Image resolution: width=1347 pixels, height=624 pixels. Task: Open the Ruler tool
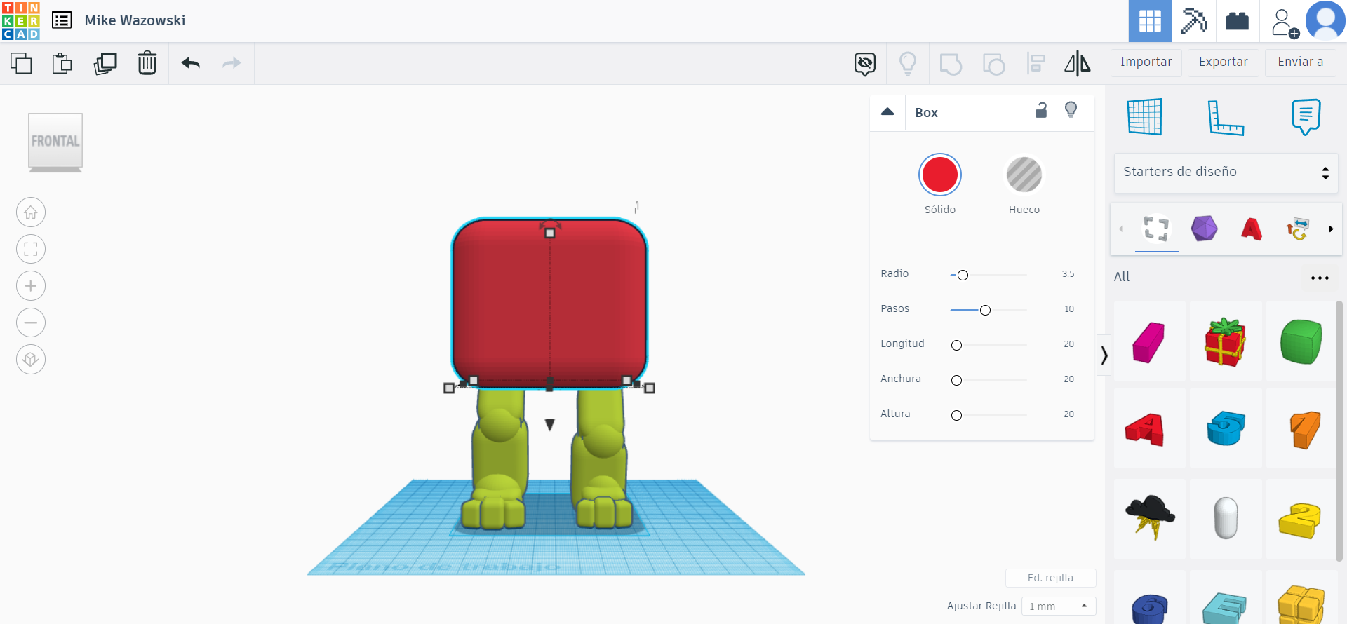[x=1226, y=116]
